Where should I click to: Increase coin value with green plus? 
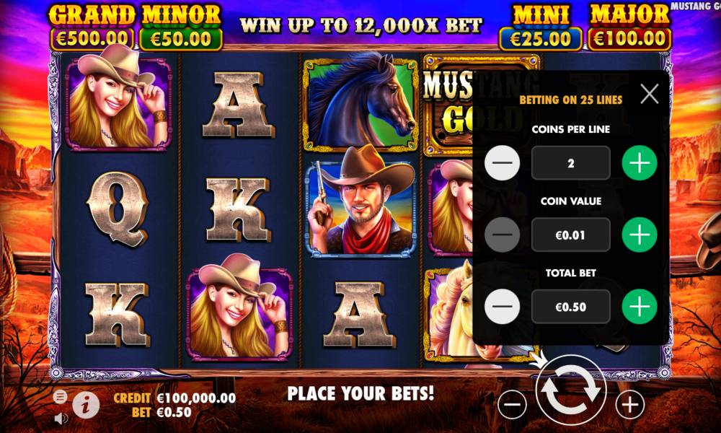click(640, 235)
